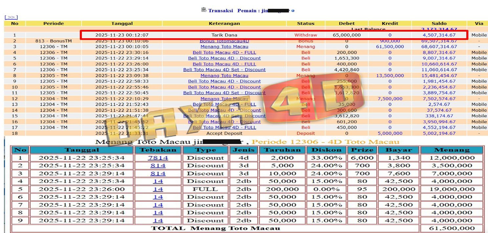
Task: Click the Tanggal header in transactions table
Action: point(122,24)
